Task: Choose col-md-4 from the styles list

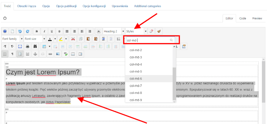Action: pos(149,65)
